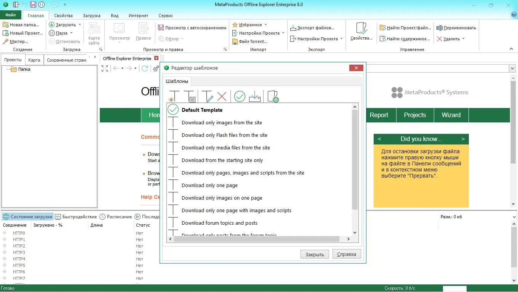518x292 pixels.
Task: Click the Закрыть button in template editor
Action: pos(315,254)
